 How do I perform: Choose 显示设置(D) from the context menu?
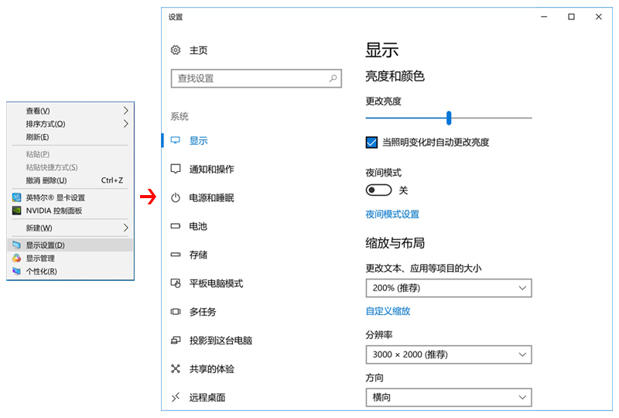pos(46,245)
